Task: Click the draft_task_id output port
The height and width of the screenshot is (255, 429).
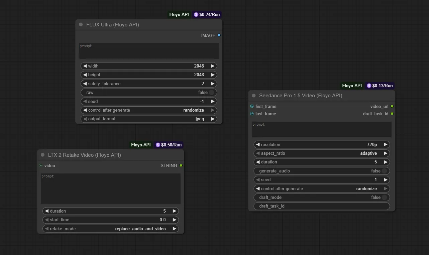Action: 392,114
